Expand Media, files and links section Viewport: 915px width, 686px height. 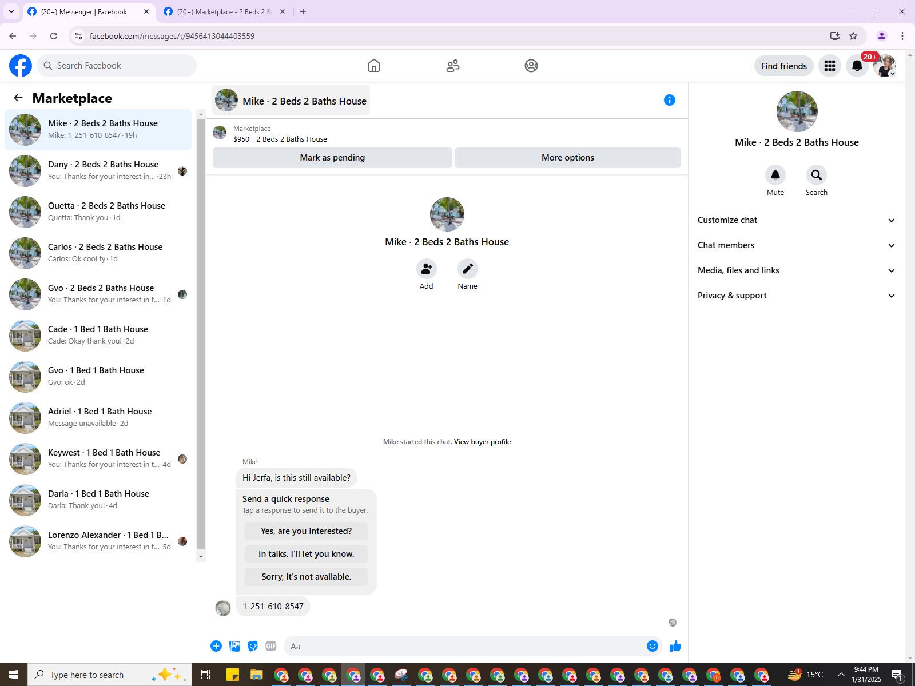pyautogui.click(x=796, y=270)
